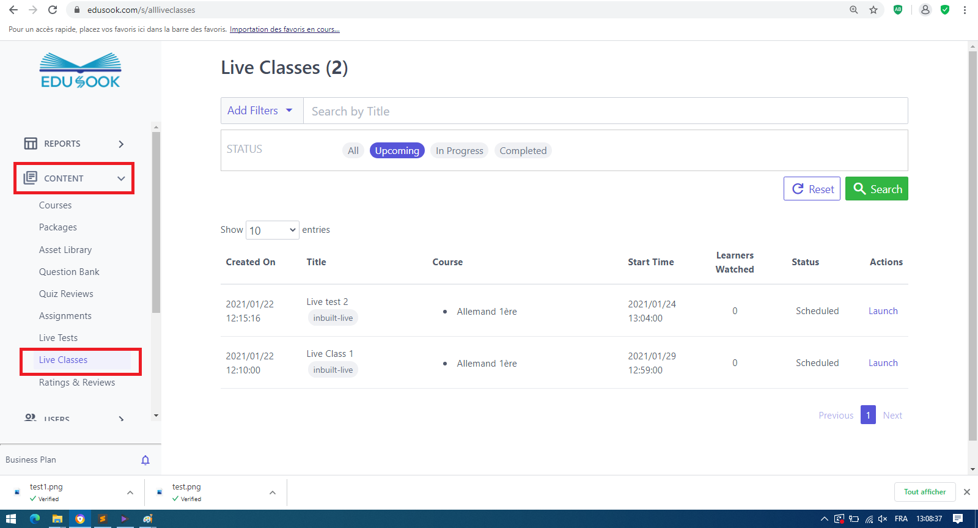Click the green Search button
978x528 pixels.
877,189
